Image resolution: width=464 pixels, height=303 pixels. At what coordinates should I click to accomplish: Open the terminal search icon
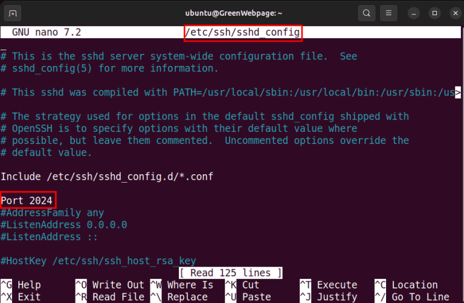point(366,13)
